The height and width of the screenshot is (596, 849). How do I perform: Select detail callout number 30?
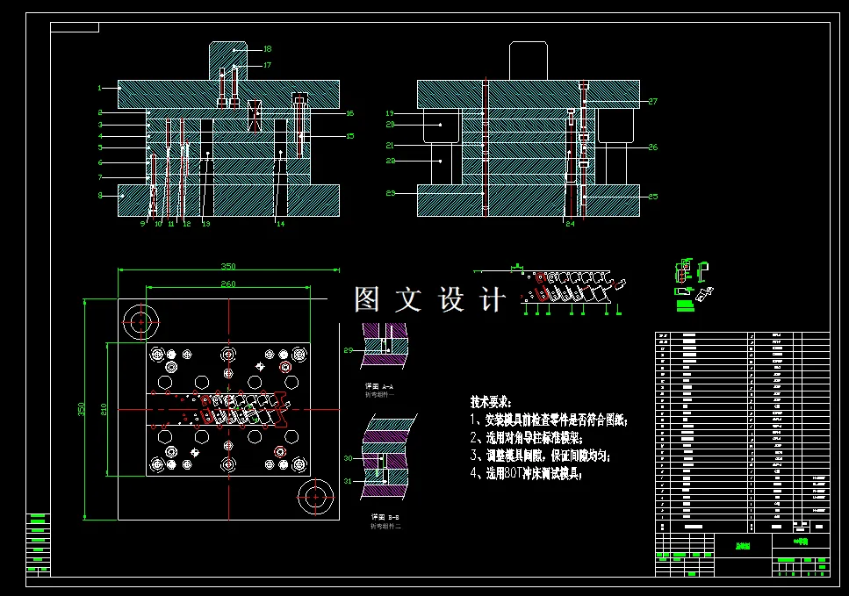coord(349,458)
